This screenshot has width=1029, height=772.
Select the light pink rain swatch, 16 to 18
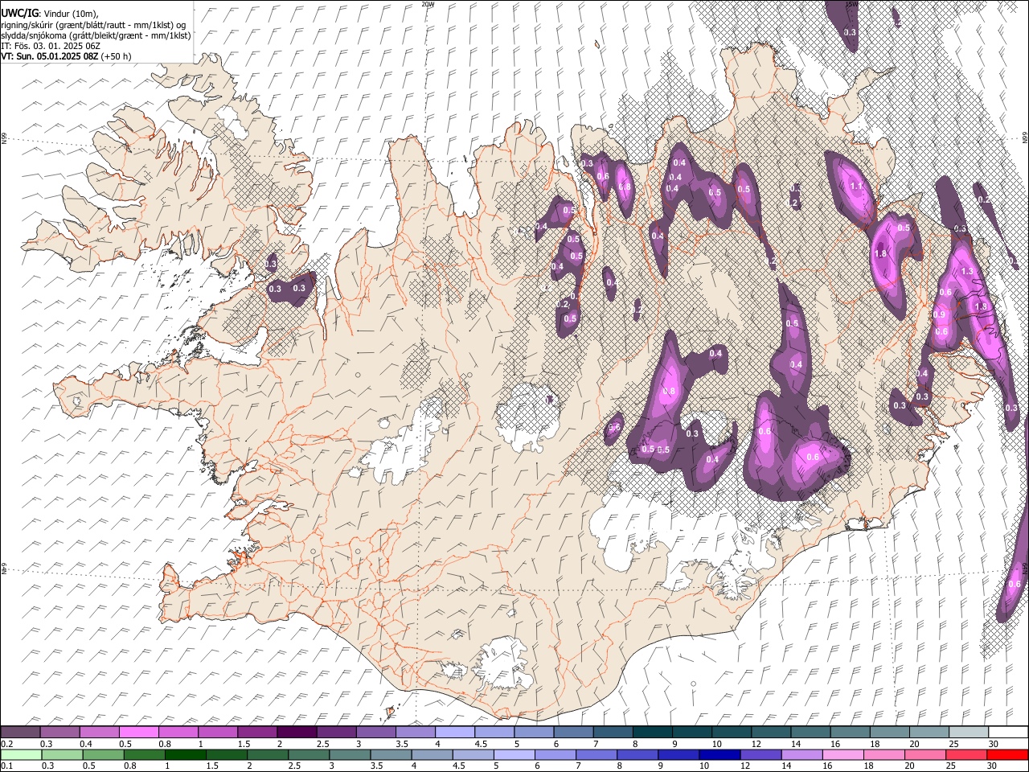coord(843,754)
